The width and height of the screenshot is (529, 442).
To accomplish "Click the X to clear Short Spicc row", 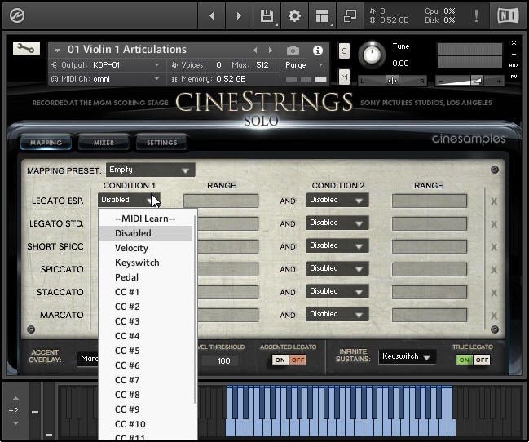I will pyautogui.click(x=494, y=247).
